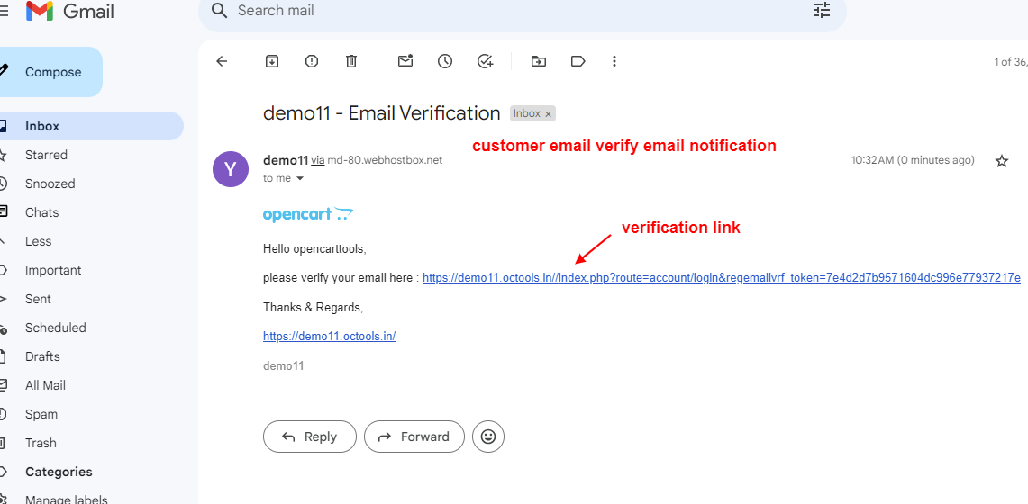Screen dimensions: 1028x504
Task: Click the search magnifier icon
Action: pyautogui.click(x=220, y=11)
